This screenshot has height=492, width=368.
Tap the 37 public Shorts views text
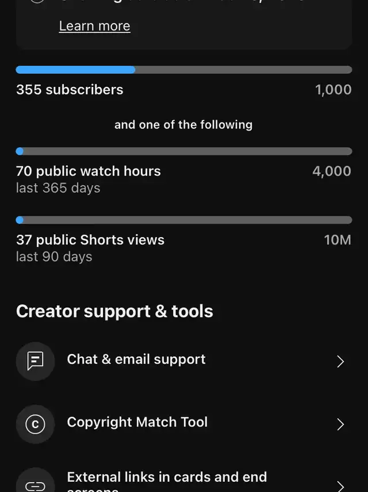pos(90,240)
